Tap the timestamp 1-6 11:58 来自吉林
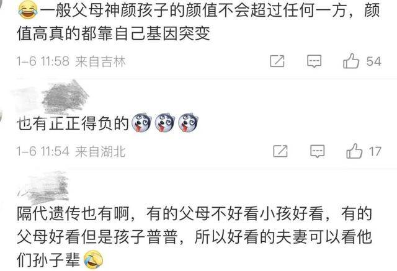The image size is (397, 271). 71,61
